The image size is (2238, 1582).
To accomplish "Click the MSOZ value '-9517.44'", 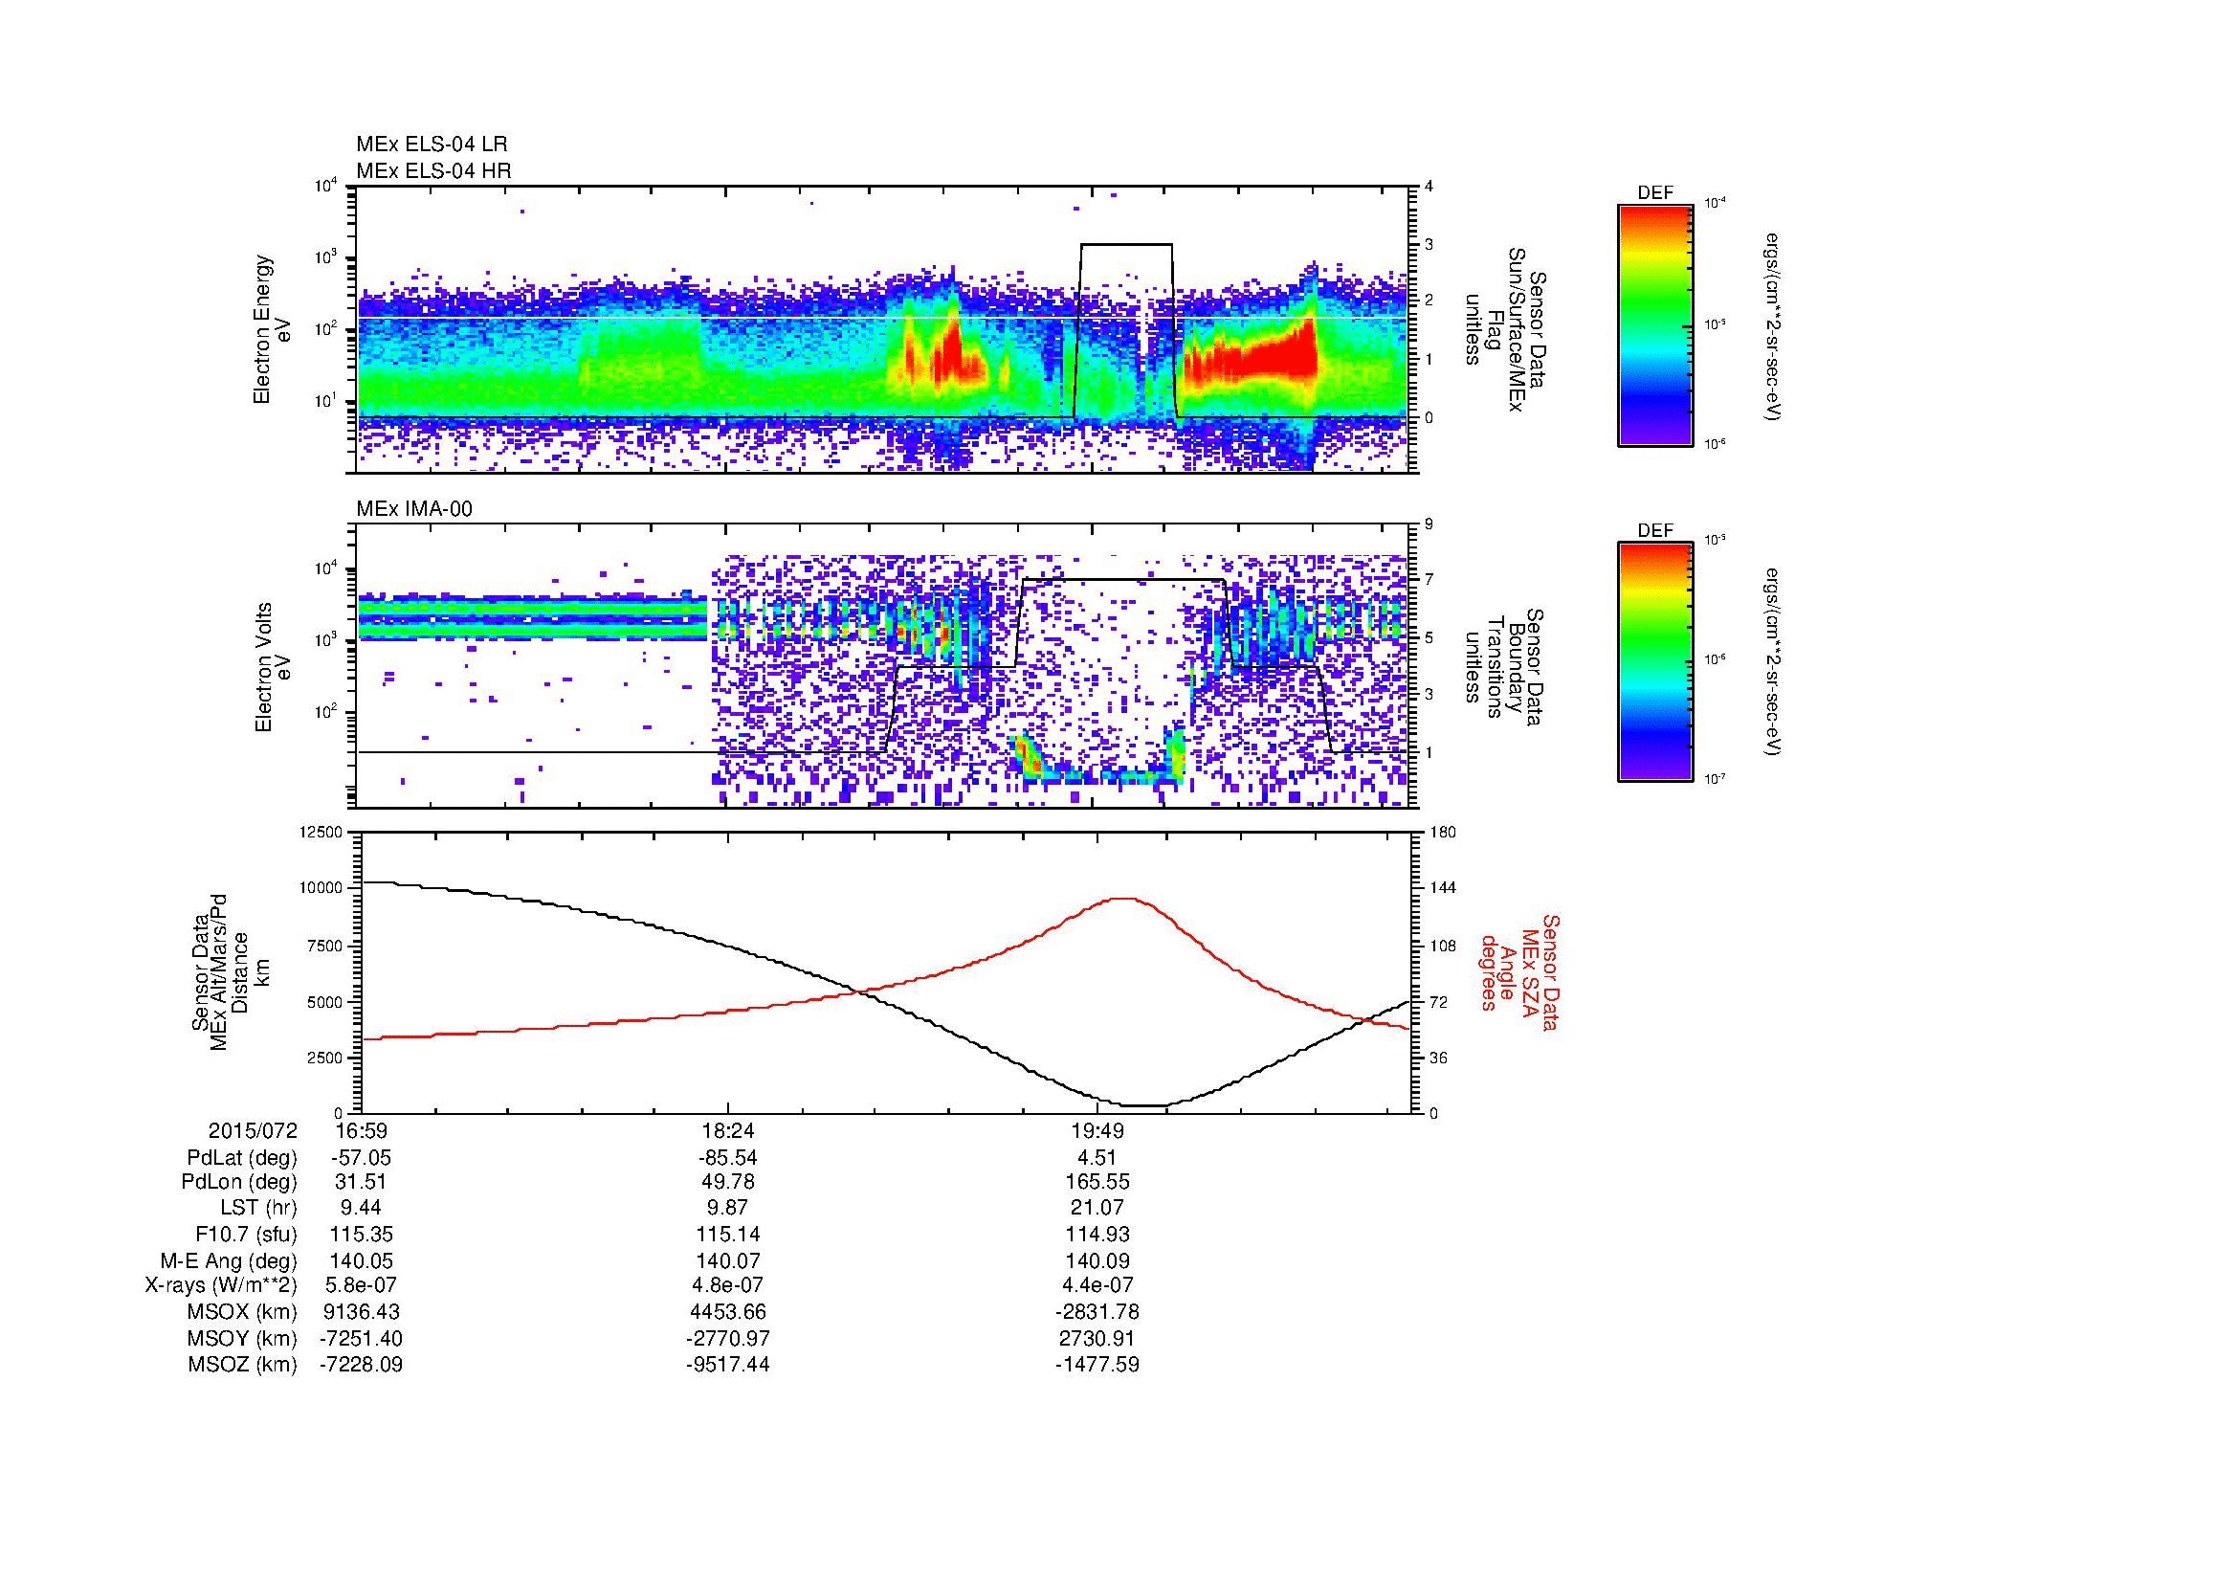I will pyautogui.click(x=727, y=1365).
